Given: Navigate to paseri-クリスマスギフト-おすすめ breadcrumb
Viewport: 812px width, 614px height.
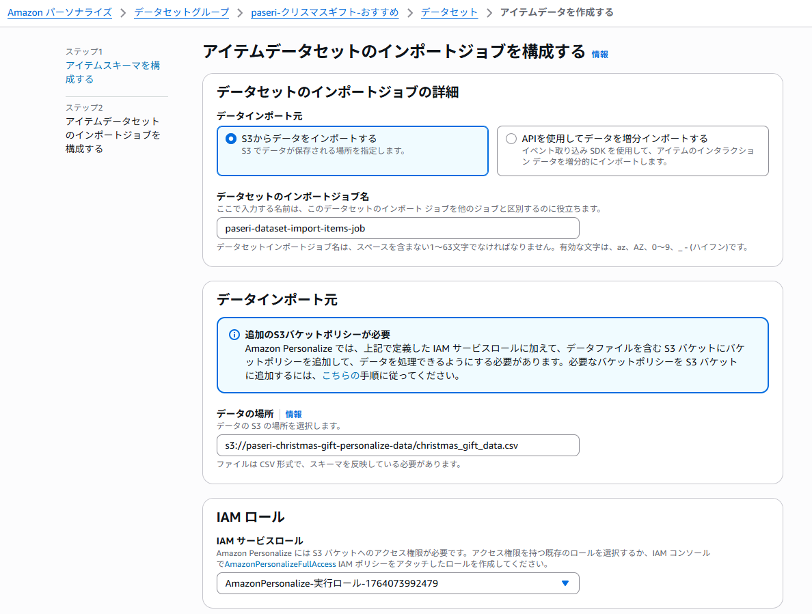Looking at the screenshot, I should tap(325, 12).
